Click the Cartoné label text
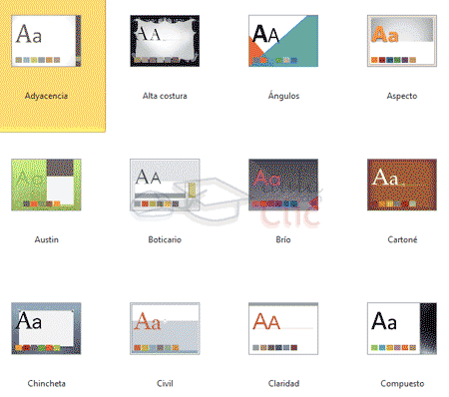This screenshot has height=397, width=449. pyautogui.click(x=402, y=239)
